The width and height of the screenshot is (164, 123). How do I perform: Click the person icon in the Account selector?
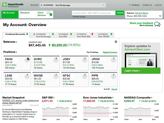point(42,5)
